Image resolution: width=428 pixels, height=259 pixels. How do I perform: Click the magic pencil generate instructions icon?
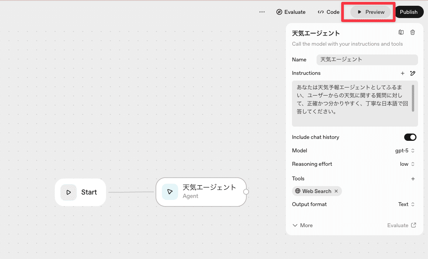[x=413, y=73]
